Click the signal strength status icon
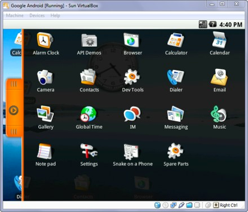 point(203,24)
